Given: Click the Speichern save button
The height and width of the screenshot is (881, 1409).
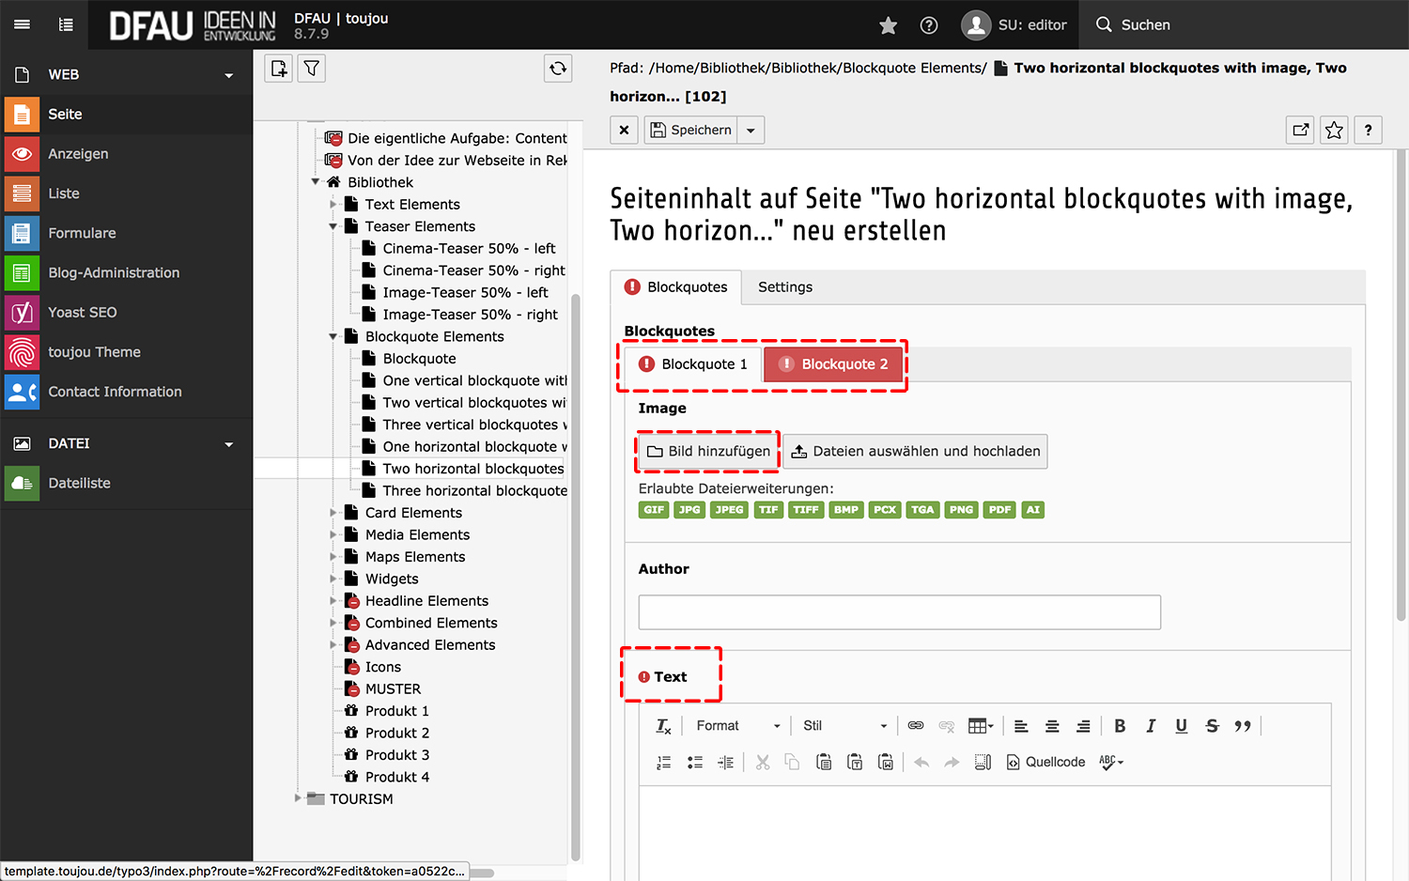Looking at the screenshot, I should click(690, 130).
